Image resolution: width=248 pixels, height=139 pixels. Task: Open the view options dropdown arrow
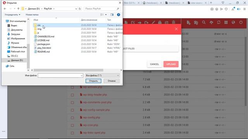tap(106, 15)
